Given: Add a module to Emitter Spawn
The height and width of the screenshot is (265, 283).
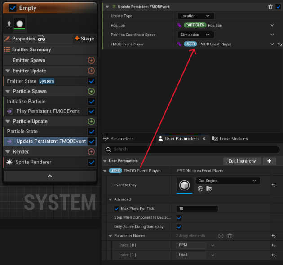Looking at the screenshot, I should tap(91, 60).
